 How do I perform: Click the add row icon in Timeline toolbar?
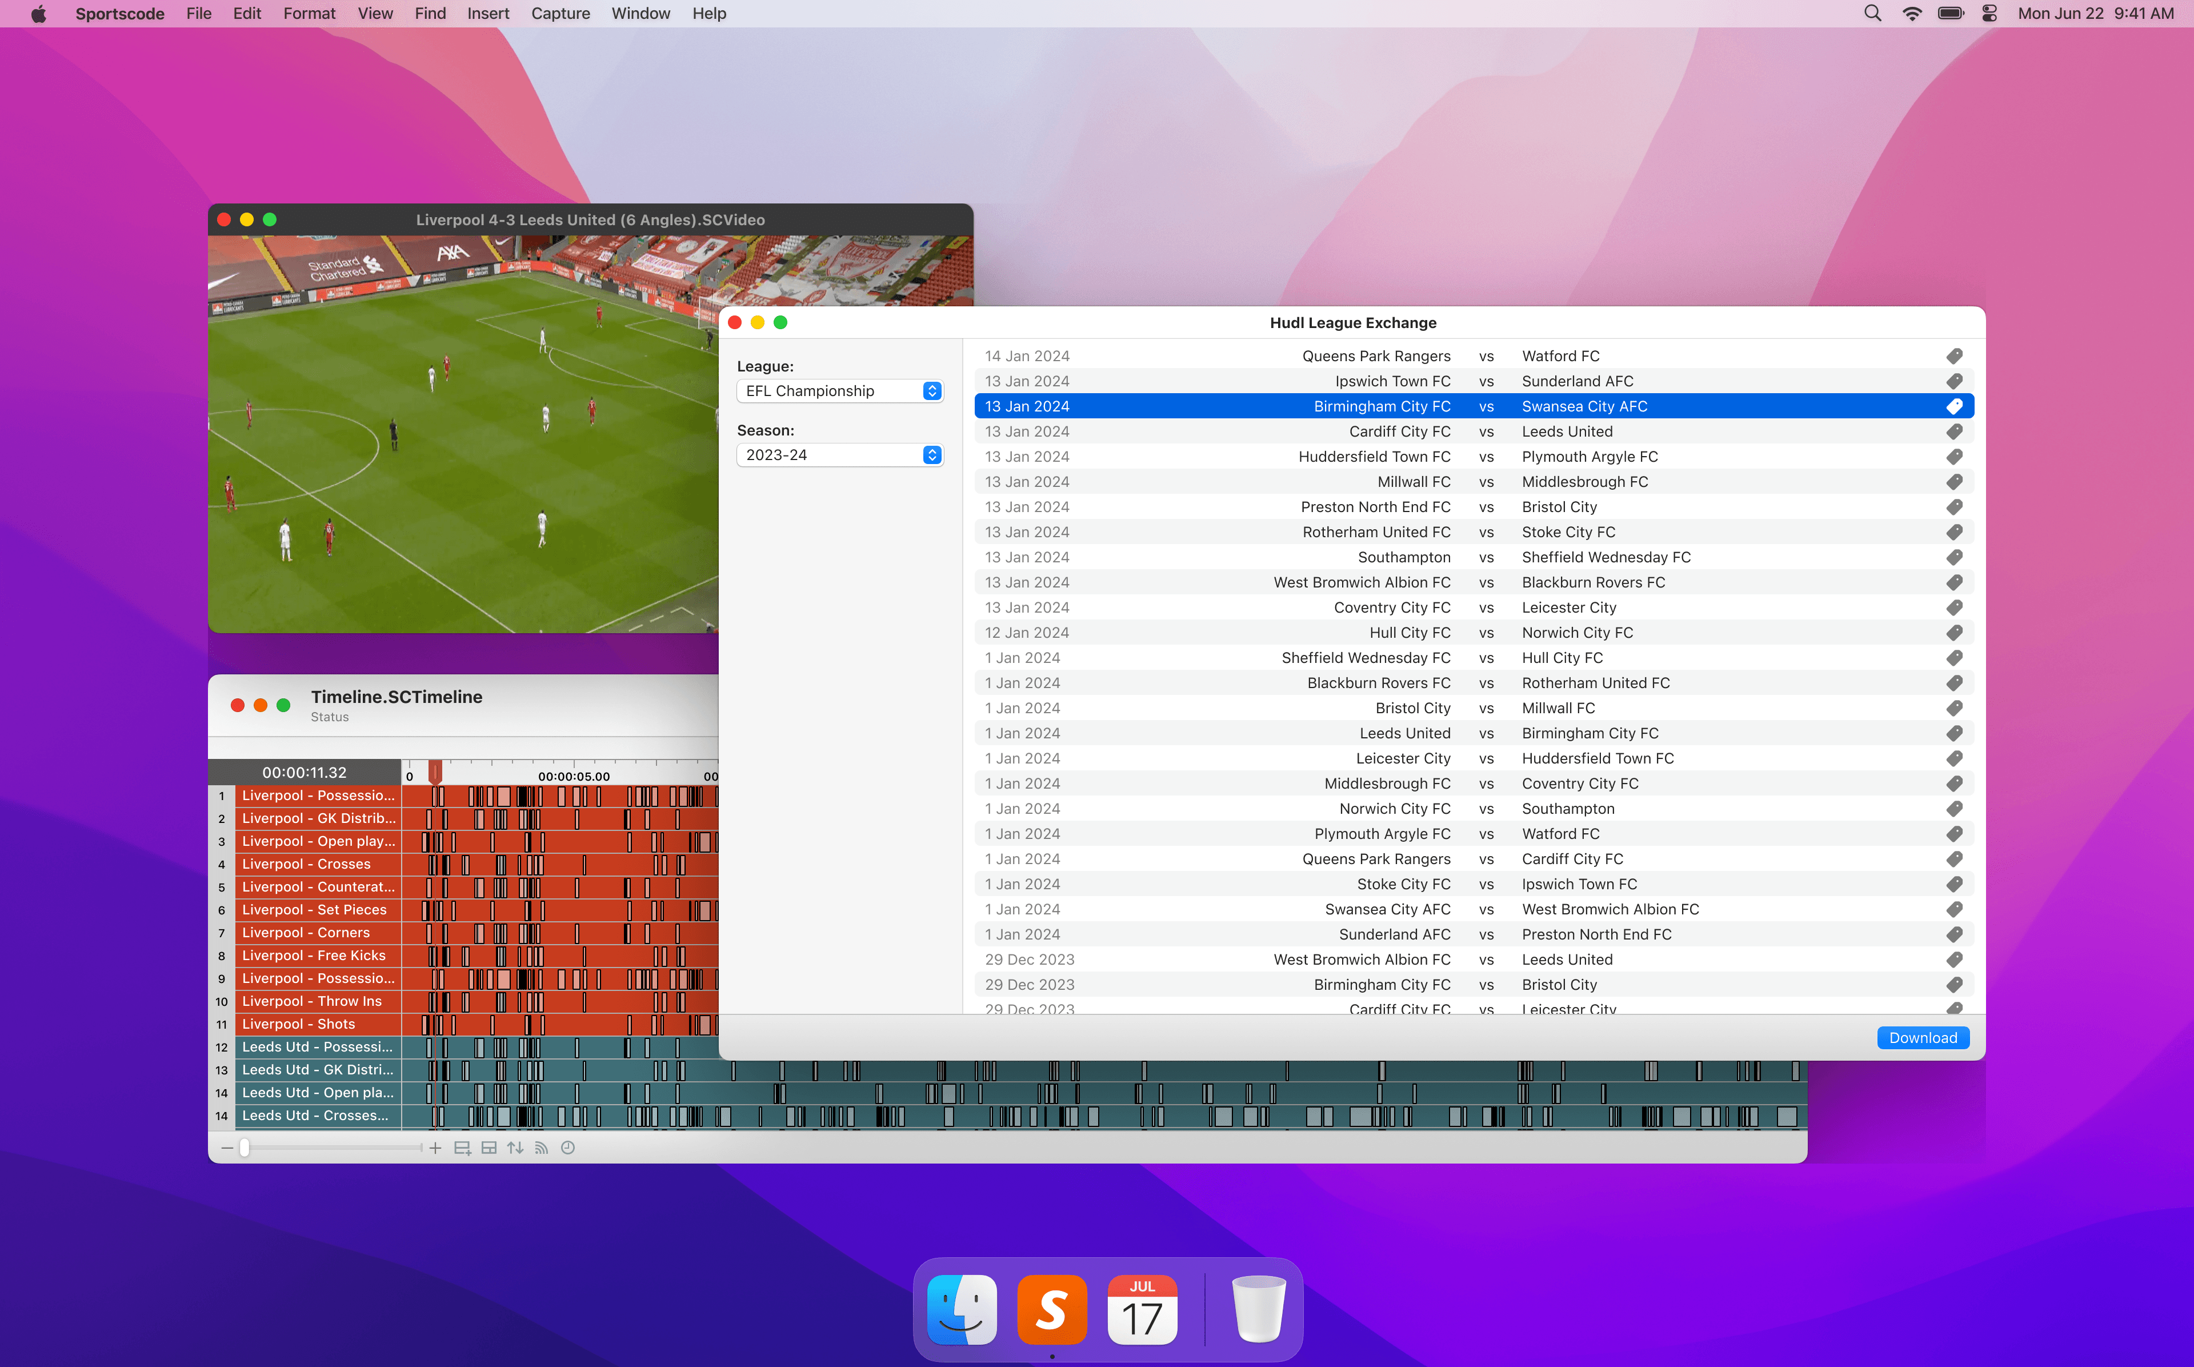pos(462,1148)
